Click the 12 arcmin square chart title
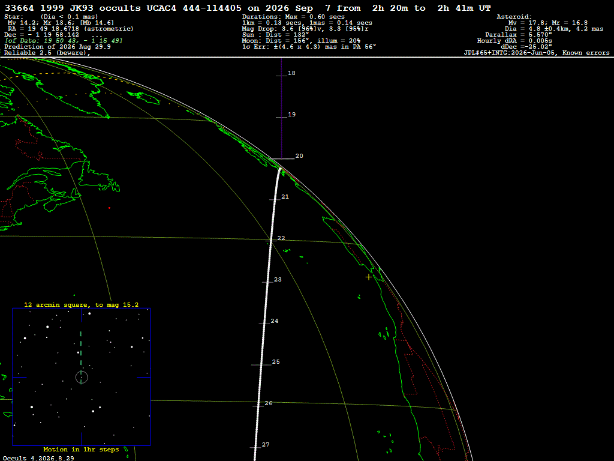614x461 pixels. click(x=81, y=304)
